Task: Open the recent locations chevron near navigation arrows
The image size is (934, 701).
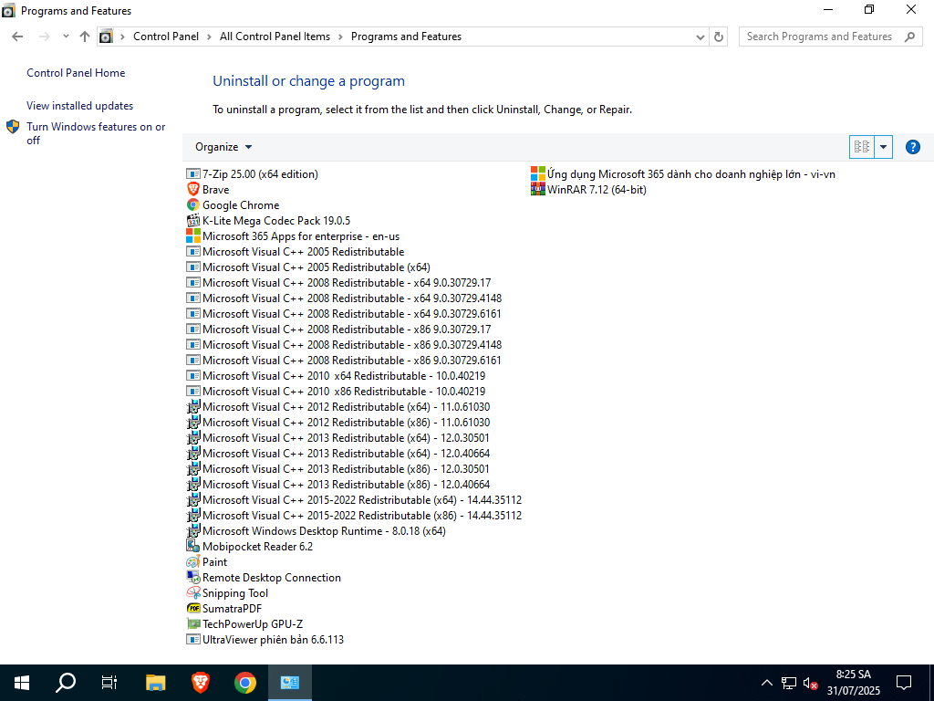Action: [x=66, y=37]
